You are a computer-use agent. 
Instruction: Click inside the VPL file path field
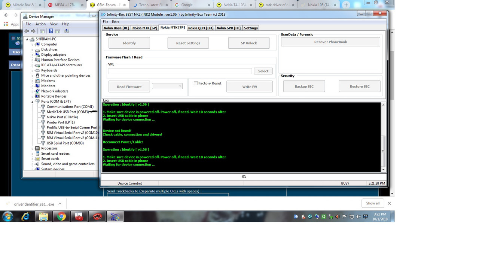click(x=180, y=71)
